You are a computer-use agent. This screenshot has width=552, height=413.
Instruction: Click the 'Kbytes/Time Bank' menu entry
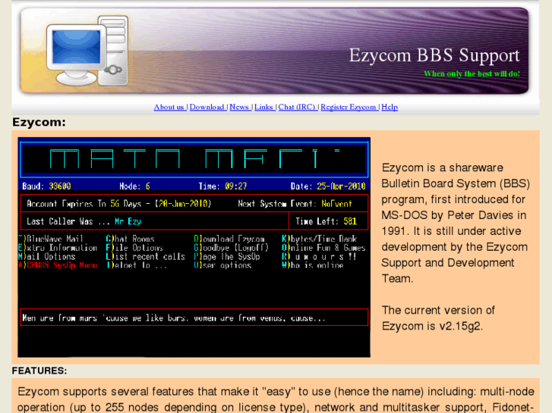[319, 239]
